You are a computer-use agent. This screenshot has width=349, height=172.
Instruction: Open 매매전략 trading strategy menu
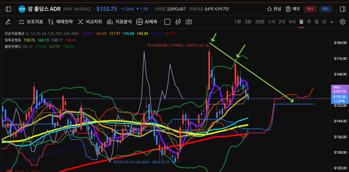tap(60, 22)
